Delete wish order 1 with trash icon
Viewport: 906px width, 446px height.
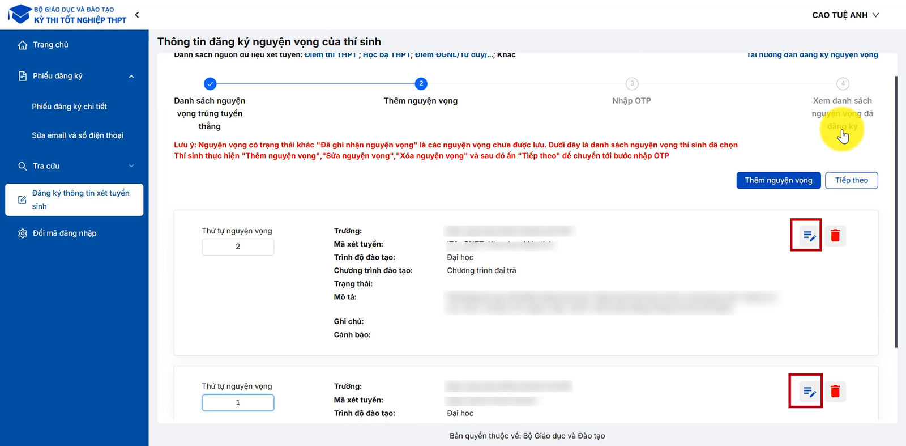(x=835, y=392)
